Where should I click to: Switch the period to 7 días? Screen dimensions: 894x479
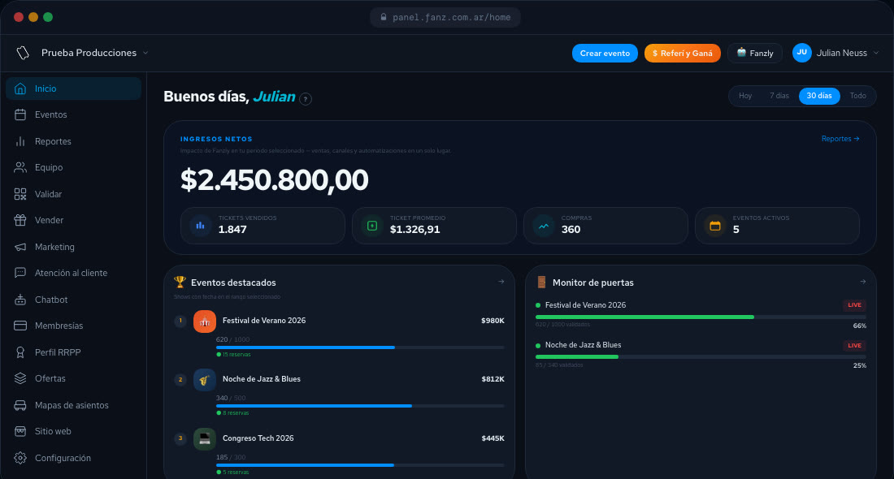pyautogui.click(x=779, y=96)
